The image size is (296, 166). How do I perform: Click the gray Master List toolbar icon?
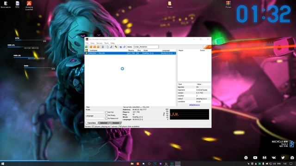point(103,47)
